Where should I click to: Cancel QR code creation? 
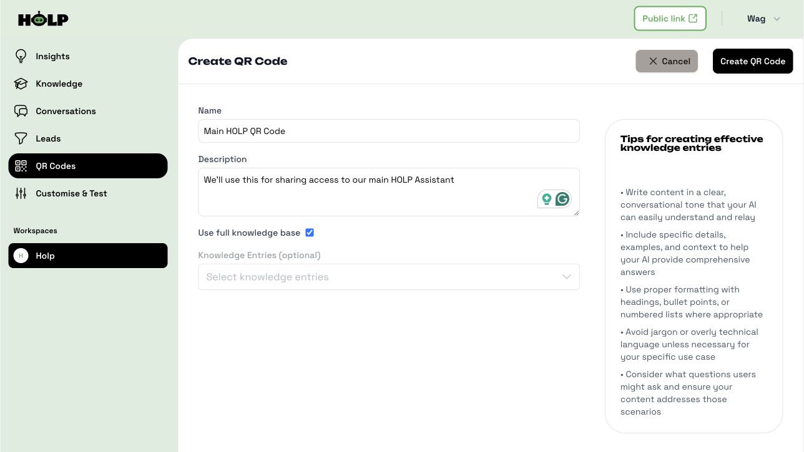(x=667, y=61)
